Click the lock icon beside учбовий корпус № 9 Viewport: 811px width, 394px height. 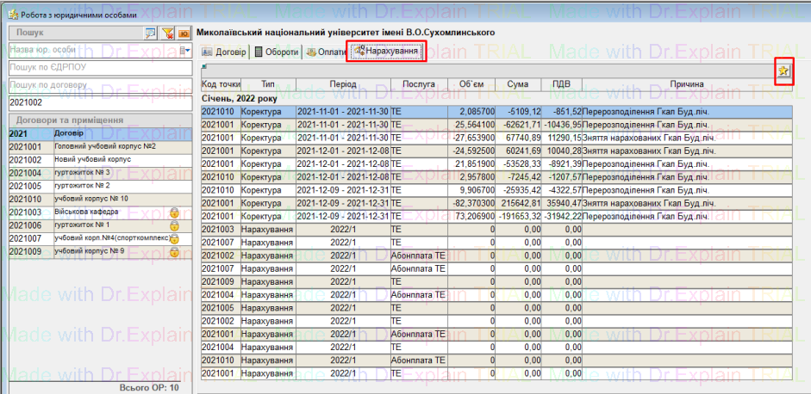(173, 251)
